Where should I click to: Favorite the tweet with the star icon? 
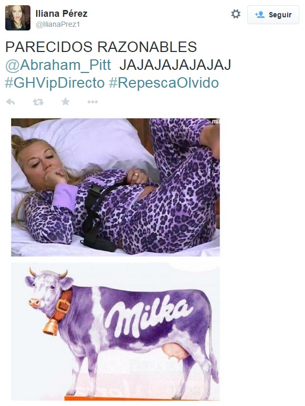66,101
